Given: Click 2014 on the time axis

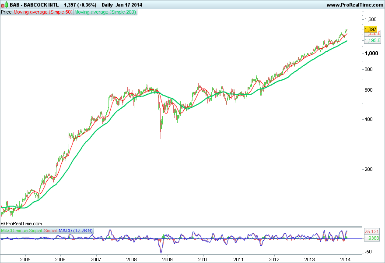Looking at the screenshot, I should click(x=346, y=259).
